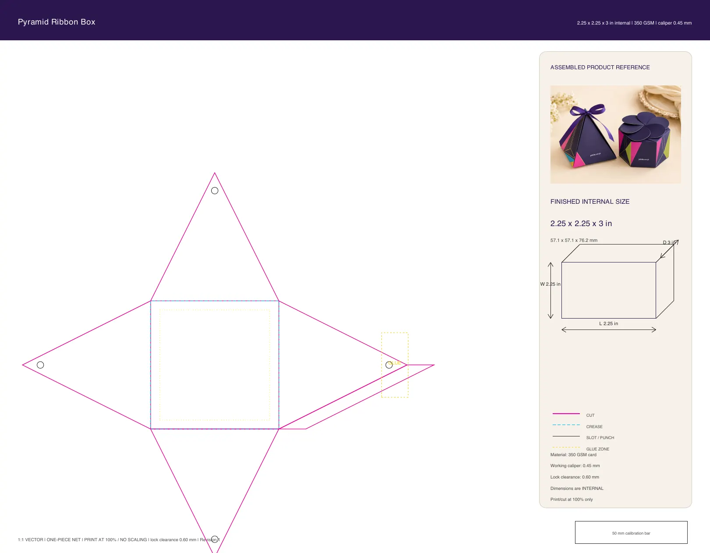Click the "ASSEMBLED PRODUCT REFERENCE" heading
710x553 pixels.
(600, 67)
